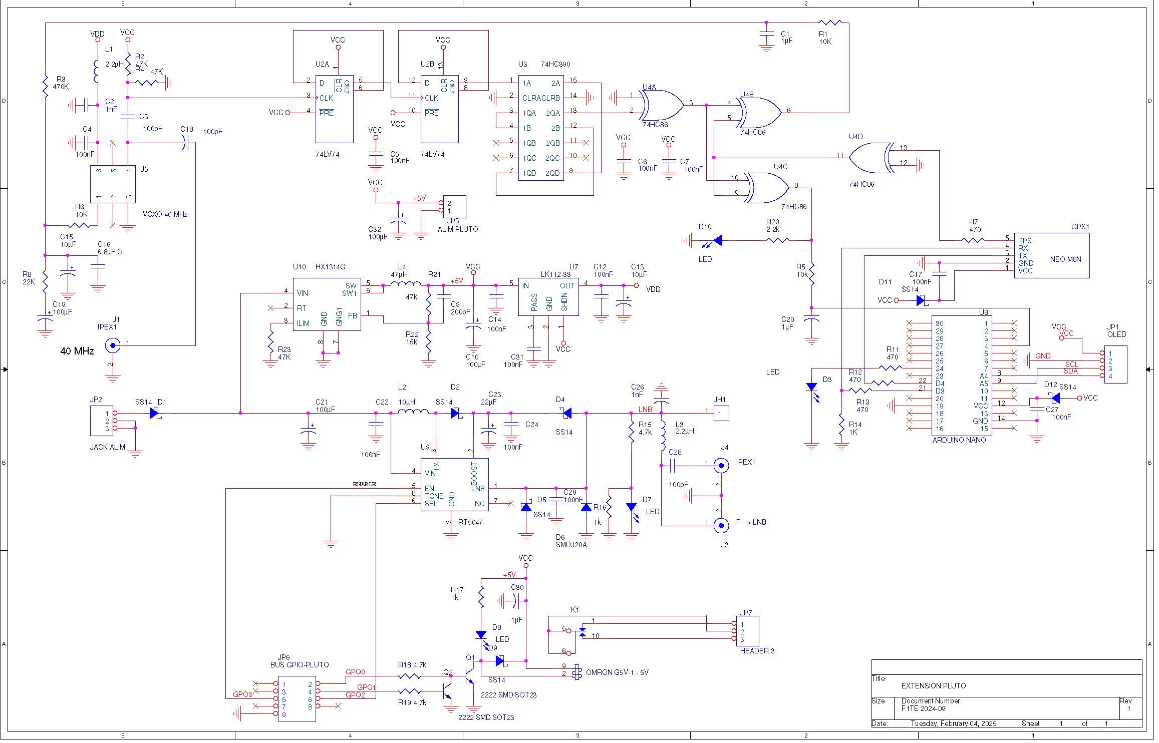Viewport: 1159px width, 743px height.
Task: Select the JP1 OLED connector
Action: coord(1116,364)
